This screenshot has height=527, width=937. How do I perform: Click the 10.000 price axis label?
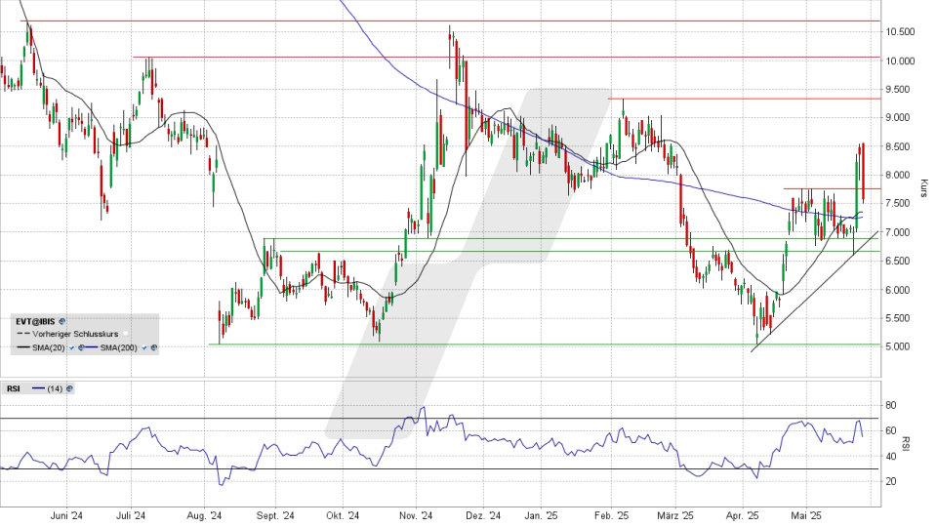[900, 61]
